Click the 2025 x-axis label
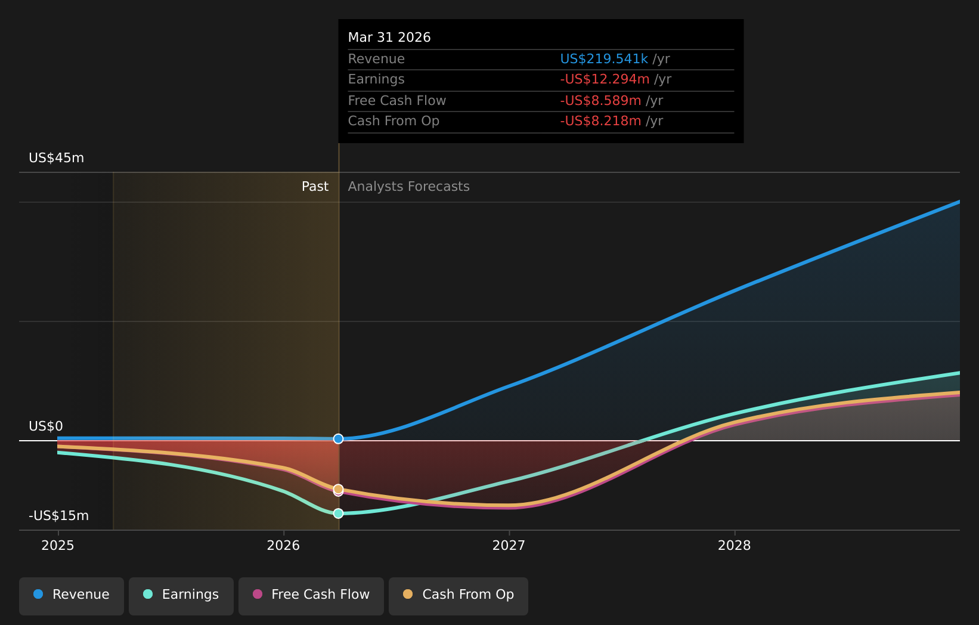979x625 pixels. 58,546
